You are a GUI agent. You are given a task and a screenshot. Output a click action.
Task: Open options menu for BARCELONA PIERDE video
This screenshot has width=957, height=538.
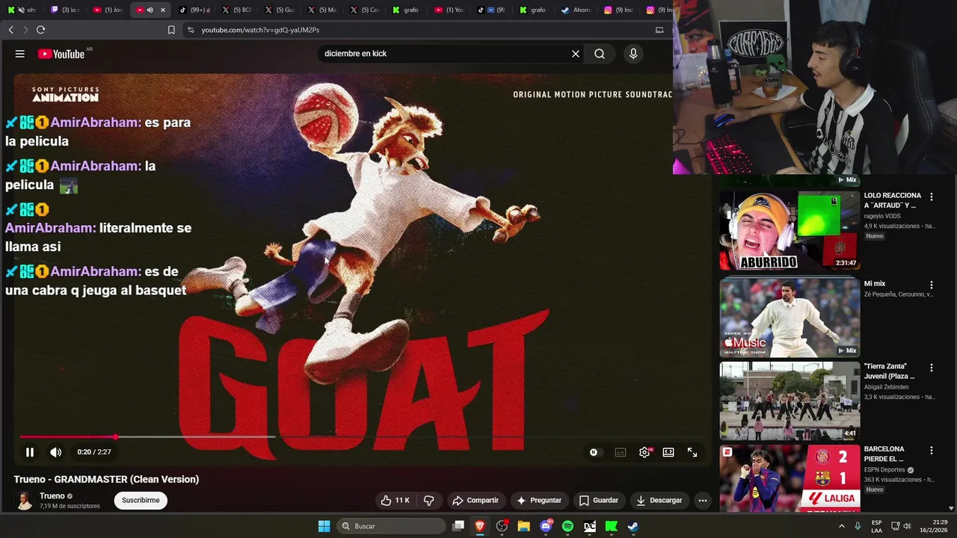(x=932, y=451)
